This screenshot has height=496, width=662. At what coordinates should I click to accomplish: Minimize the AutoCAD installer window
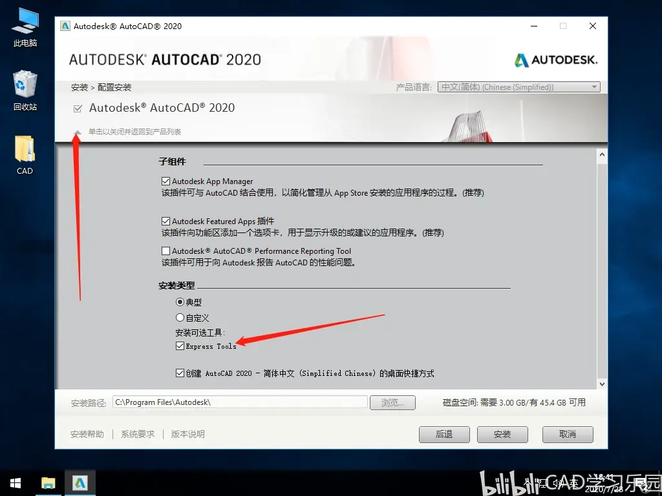534,26
